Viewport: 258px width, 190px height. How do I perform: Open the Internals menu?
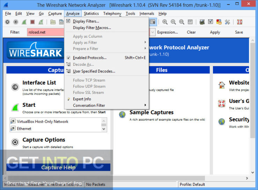click(x=147, y=14)
